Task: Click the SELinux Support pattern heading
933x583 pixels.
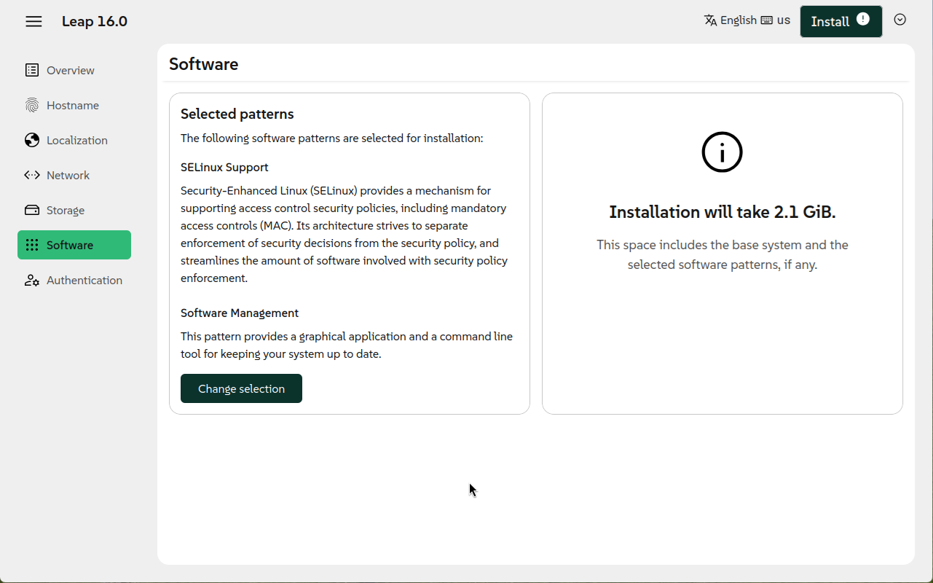Action: [224, 167]
